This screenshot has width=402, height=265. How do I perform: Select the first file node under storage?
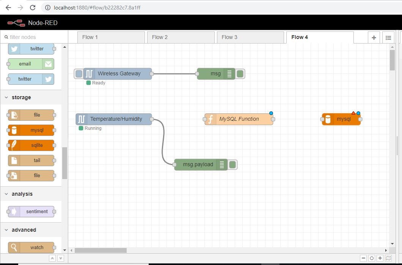[31, 115]
